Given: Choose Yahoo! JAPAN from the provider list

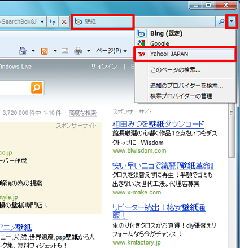Looking at the screenshot, I should pyautogui.click(x=185, y=54).
